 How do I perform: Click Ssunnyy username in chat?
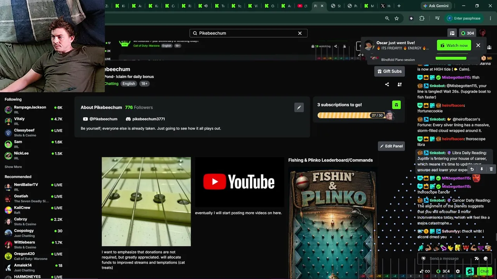click(x=450, y=231)
